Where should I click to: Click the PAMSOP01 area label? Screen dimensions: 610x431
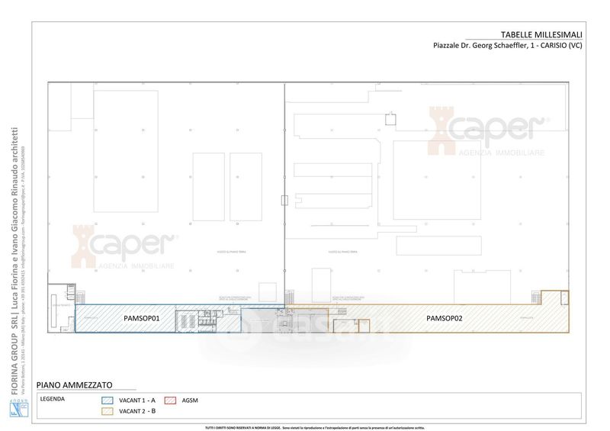coord(141,318)
